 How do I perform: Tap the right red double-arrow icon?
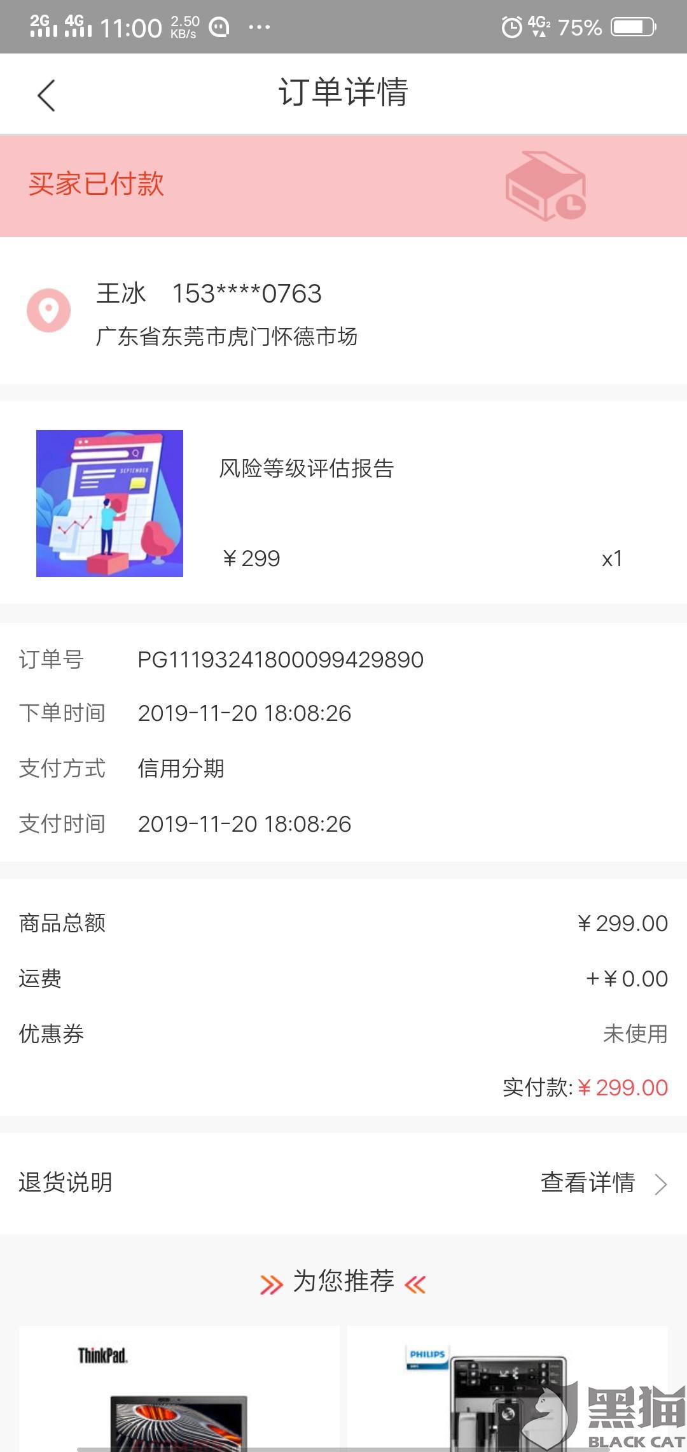(x=415, y=1285)
